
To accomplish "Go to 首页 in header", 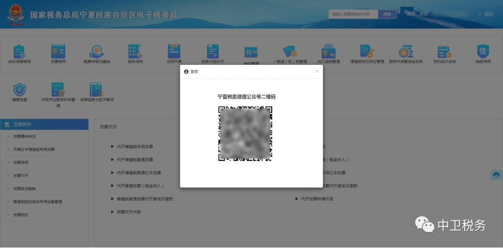I will click(411, 14).
